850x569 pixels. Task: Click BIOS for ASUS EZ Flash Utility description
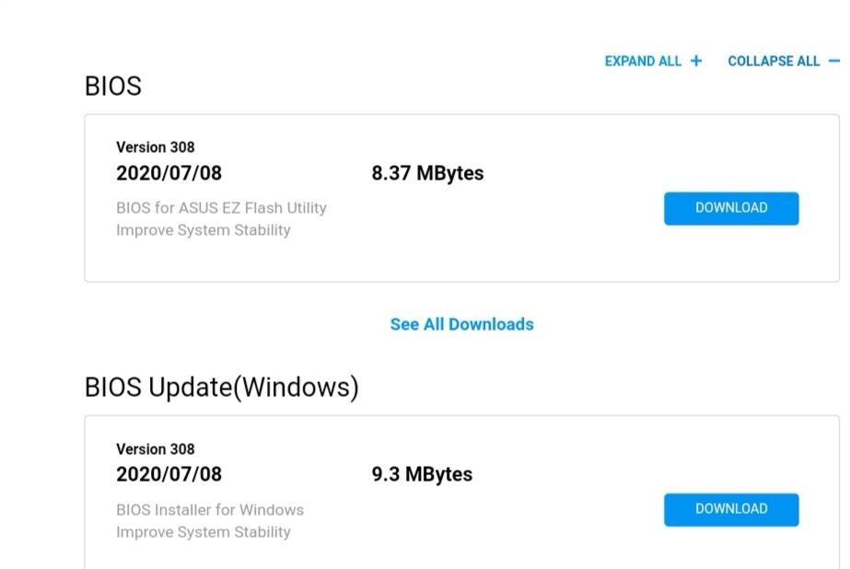pos(221,208)
